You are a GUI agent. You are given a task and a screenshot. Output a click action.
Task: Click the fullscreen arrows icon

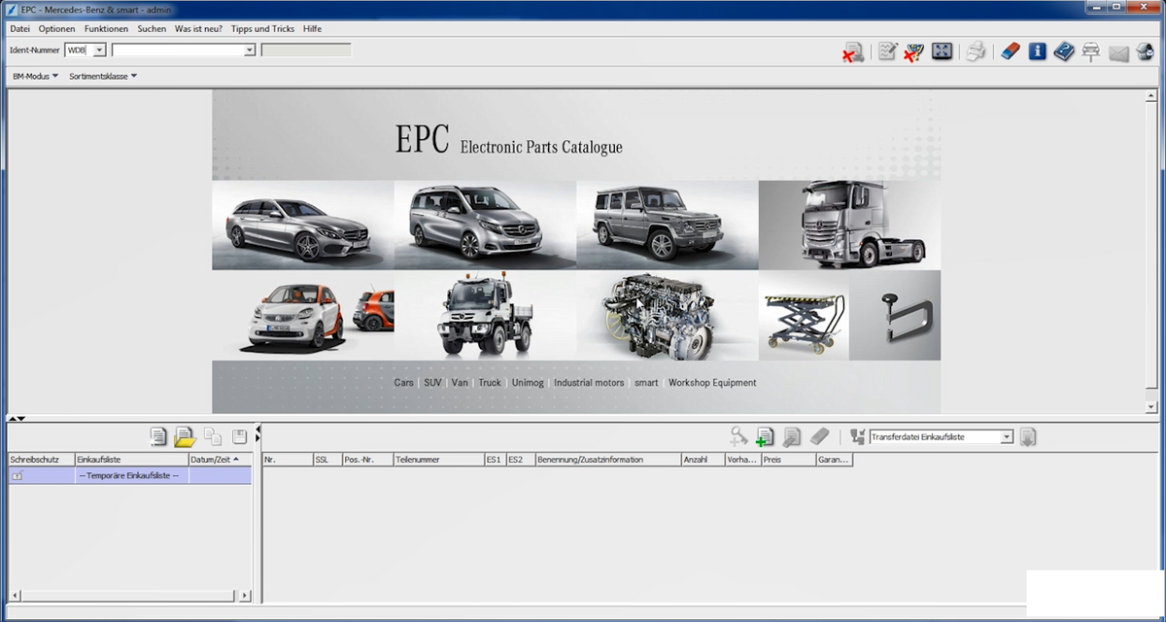click(x=942, y=52)
